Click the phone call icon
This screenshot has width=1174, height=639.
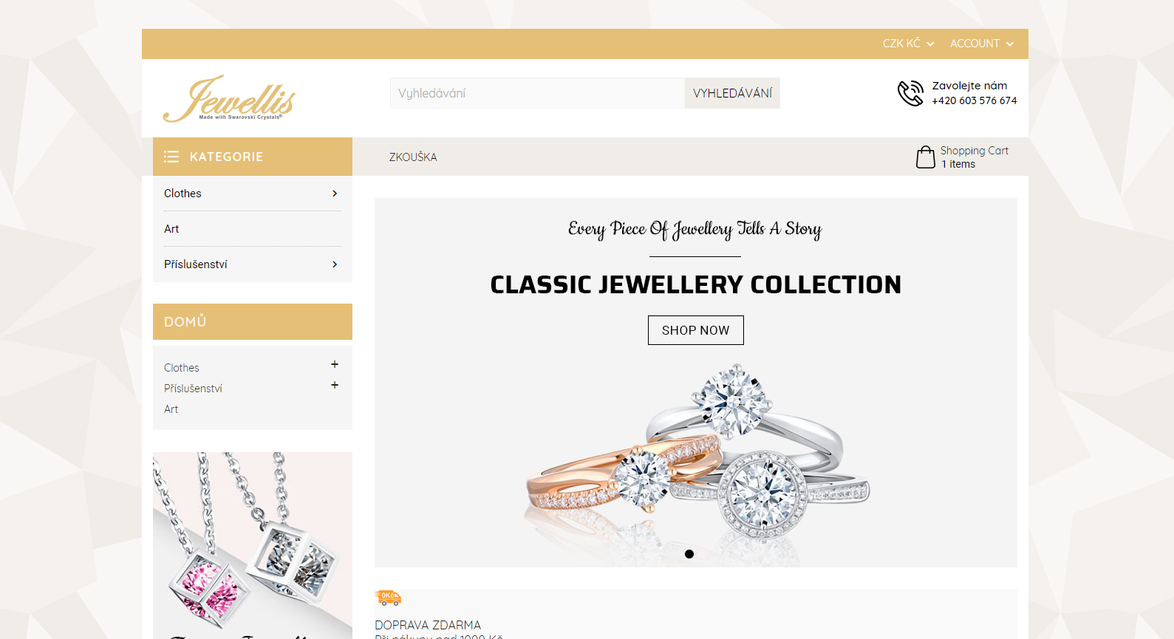coord(910,93)
